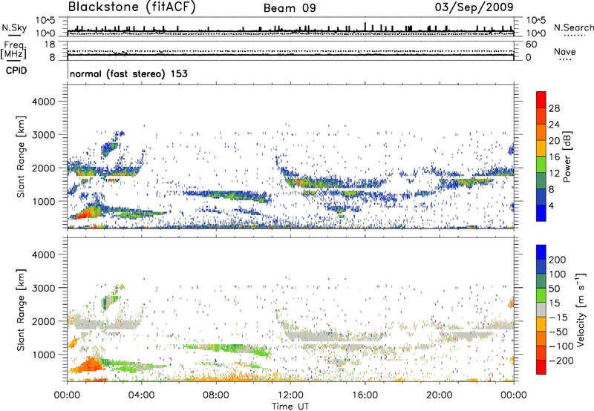The width and height of the screenshot is (594, 411).
Task: Select the N.Sky legend label
Action: tap(14, 27)
